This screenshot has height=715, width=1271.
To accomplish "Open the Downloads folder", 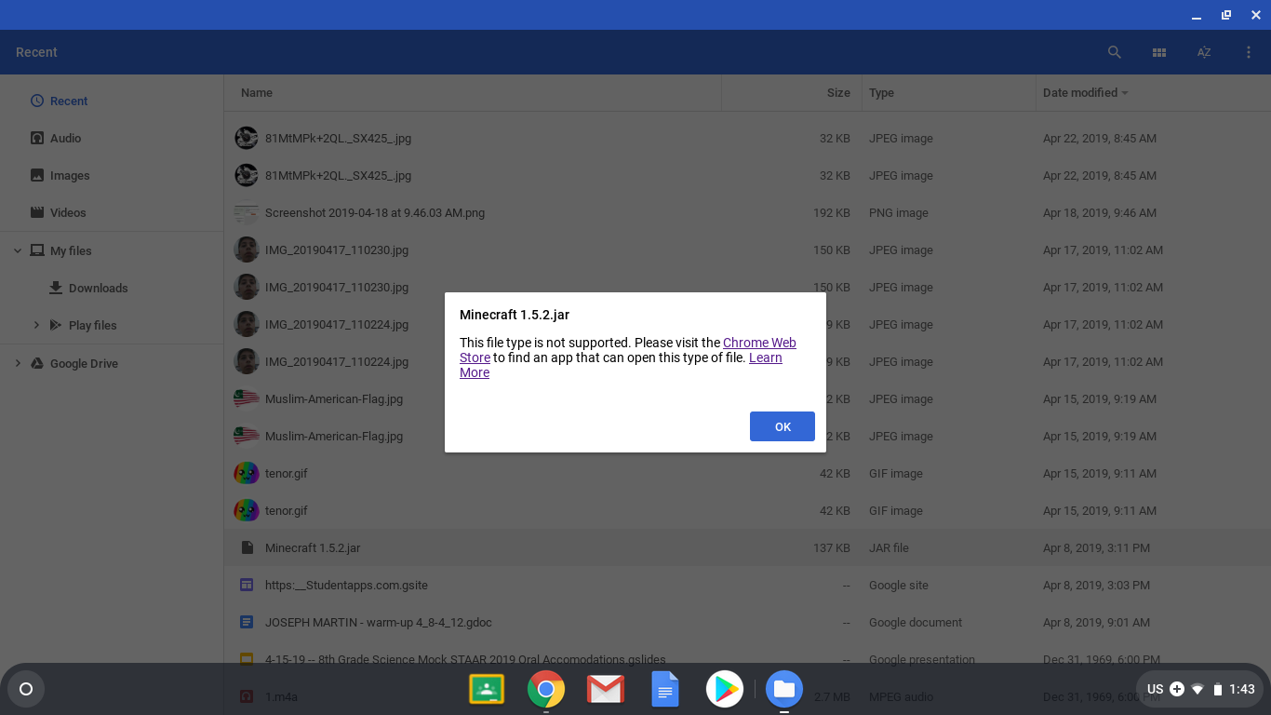I will tap(98, 288).
